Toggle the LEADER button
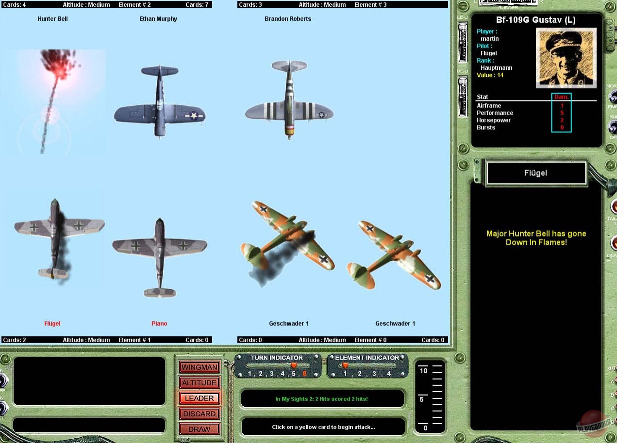 (x=199, y=398)
